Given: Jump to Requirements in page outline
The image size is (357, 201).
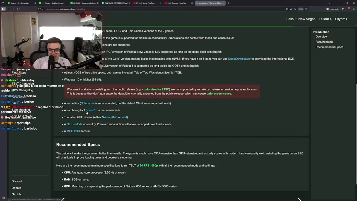Looking at the screenshot, I should point(324,42).
